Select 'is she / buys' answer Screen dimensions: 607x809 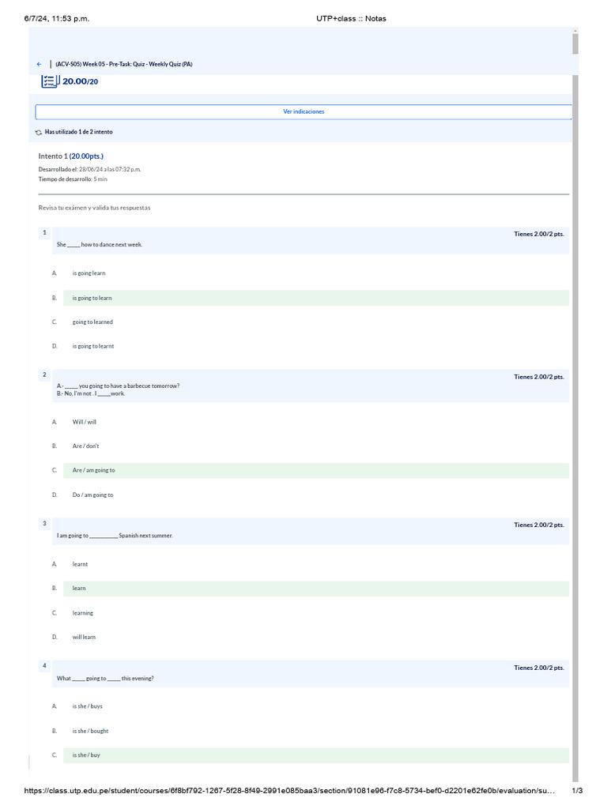pyautogui.click(x=87, y=706)
